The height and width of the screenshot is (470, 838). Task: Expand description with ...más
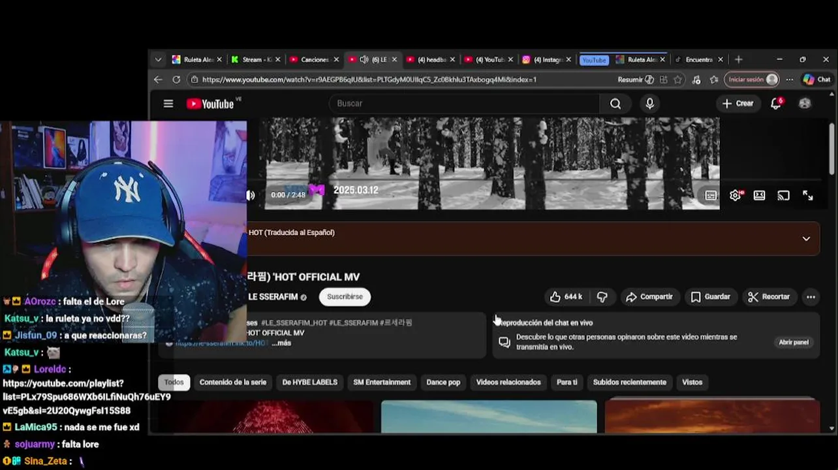(x=281, y=343)
